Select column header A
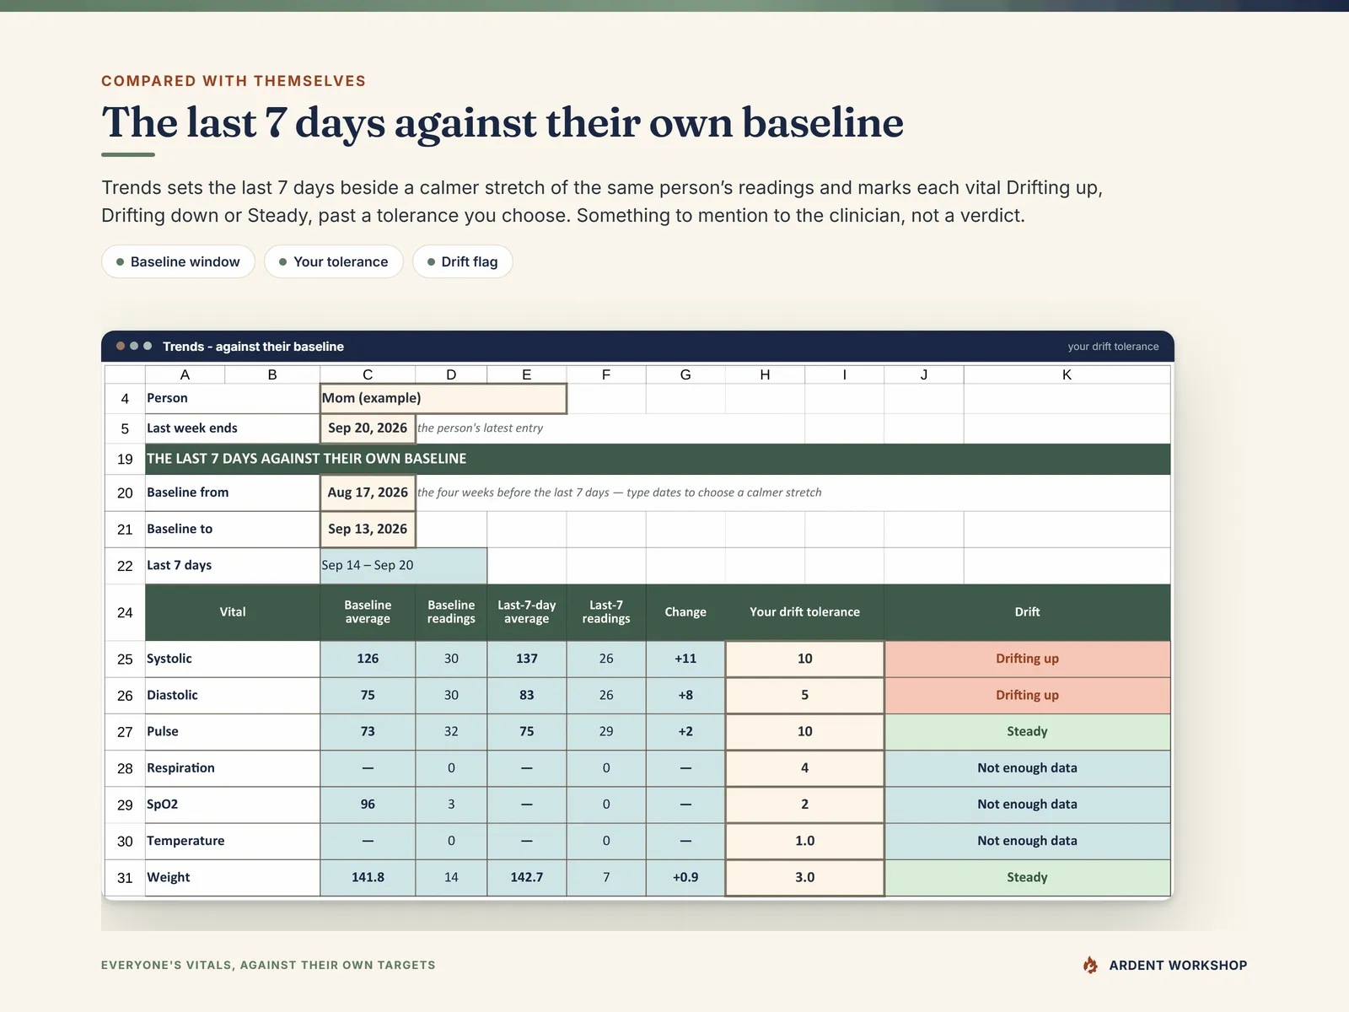The height and width of the screenshot is (1012, 1349). (x=185, y=374)
